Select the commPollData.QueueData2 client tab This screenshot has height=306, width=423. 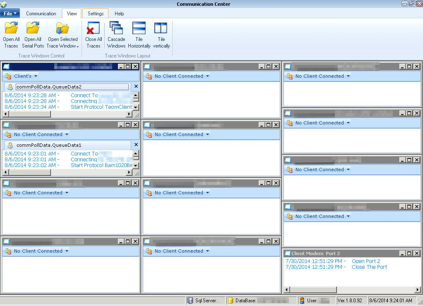[49, 87]
